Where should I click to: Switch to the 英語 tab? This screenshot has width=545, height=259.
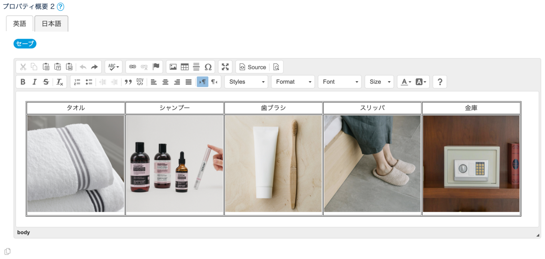tap(20, 24)
